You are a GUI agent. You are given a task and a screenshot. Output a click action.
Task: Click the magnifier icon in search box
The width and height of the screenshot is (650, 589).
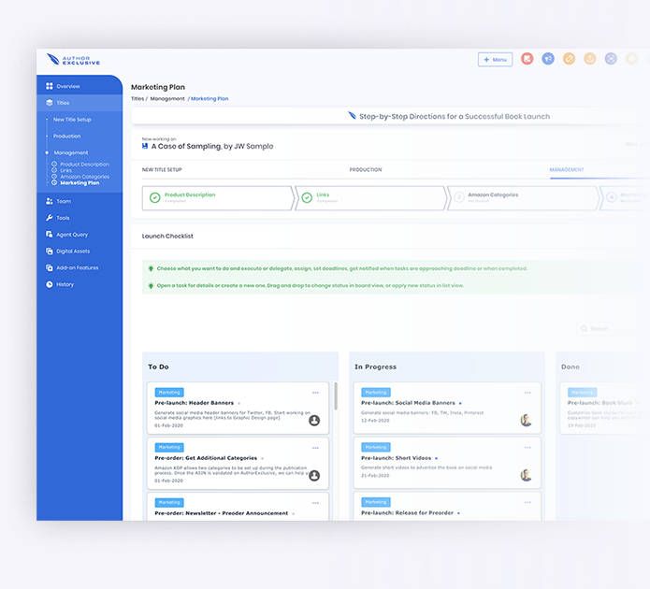pos(585,329)
